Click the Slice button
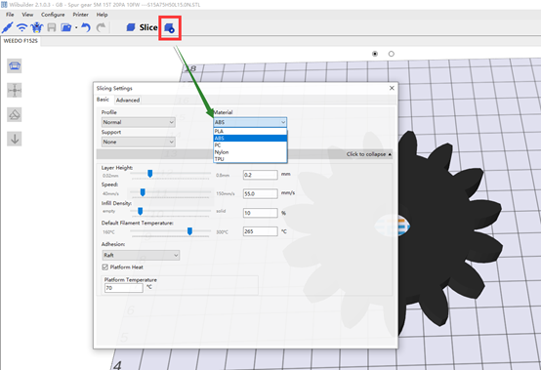Image resolution: width=541 pixels, height=370 pixels. pos(142,27)
